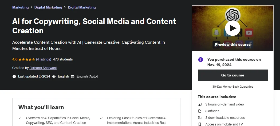Screen dimensions: 280x126
Task: Click the '4.6' rating number
Action: (x=15, y=59)
